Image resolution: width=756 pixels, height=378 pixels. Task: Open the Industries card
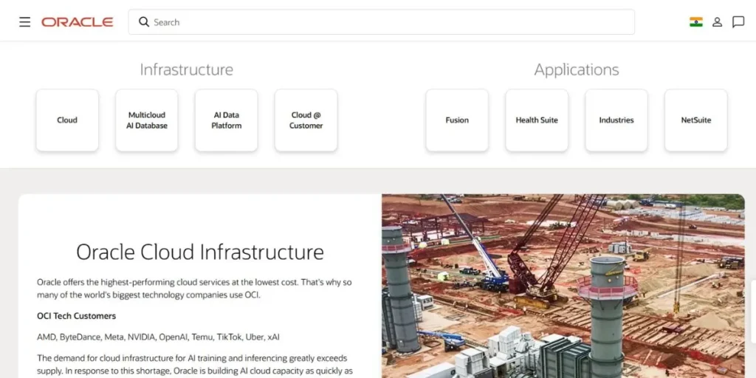(616, 120)
